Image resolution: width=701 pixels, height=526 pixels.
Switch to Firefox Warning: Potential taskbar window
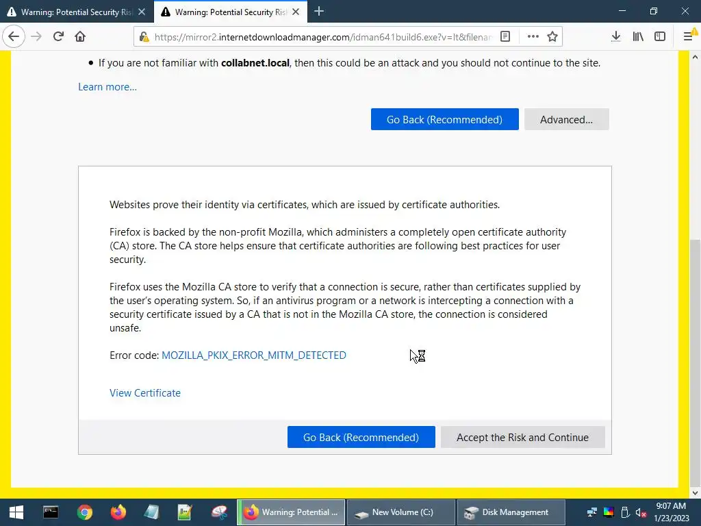pos(291,512)
